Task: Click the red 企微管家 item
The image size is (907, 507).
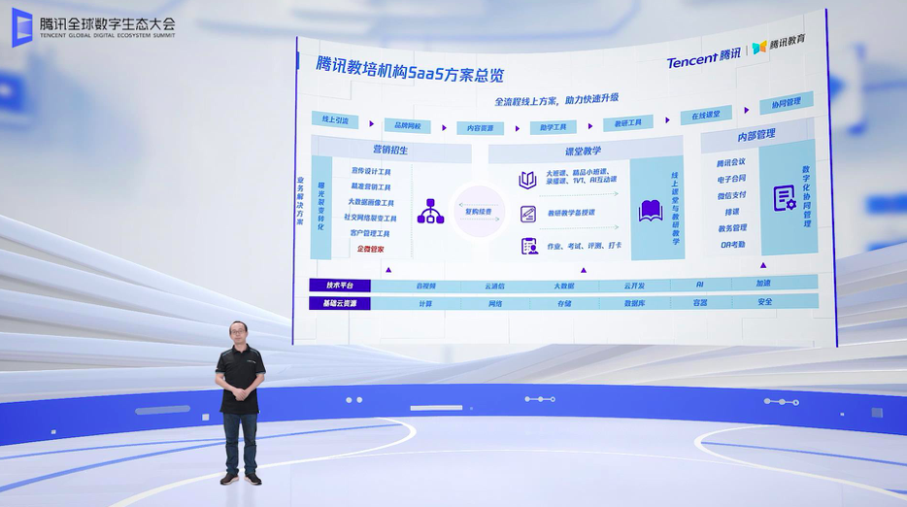Action: (370, 250)
